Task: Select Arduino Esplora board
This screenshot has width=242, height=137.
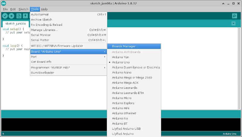Action: pyautogui.click(x=134, y=103)
